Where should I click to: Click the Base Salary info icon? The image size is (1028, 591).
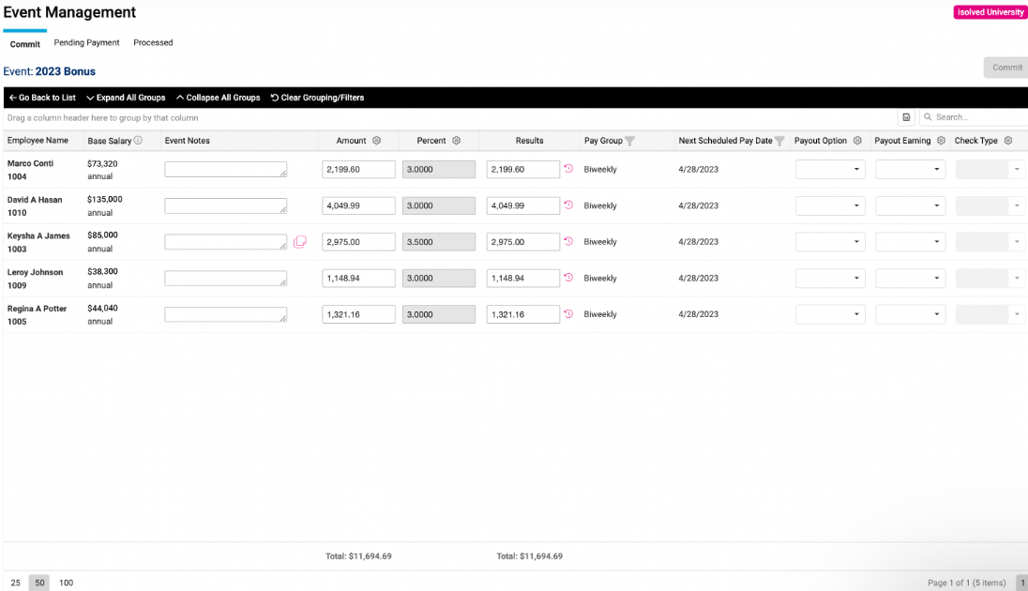point(138,141)
